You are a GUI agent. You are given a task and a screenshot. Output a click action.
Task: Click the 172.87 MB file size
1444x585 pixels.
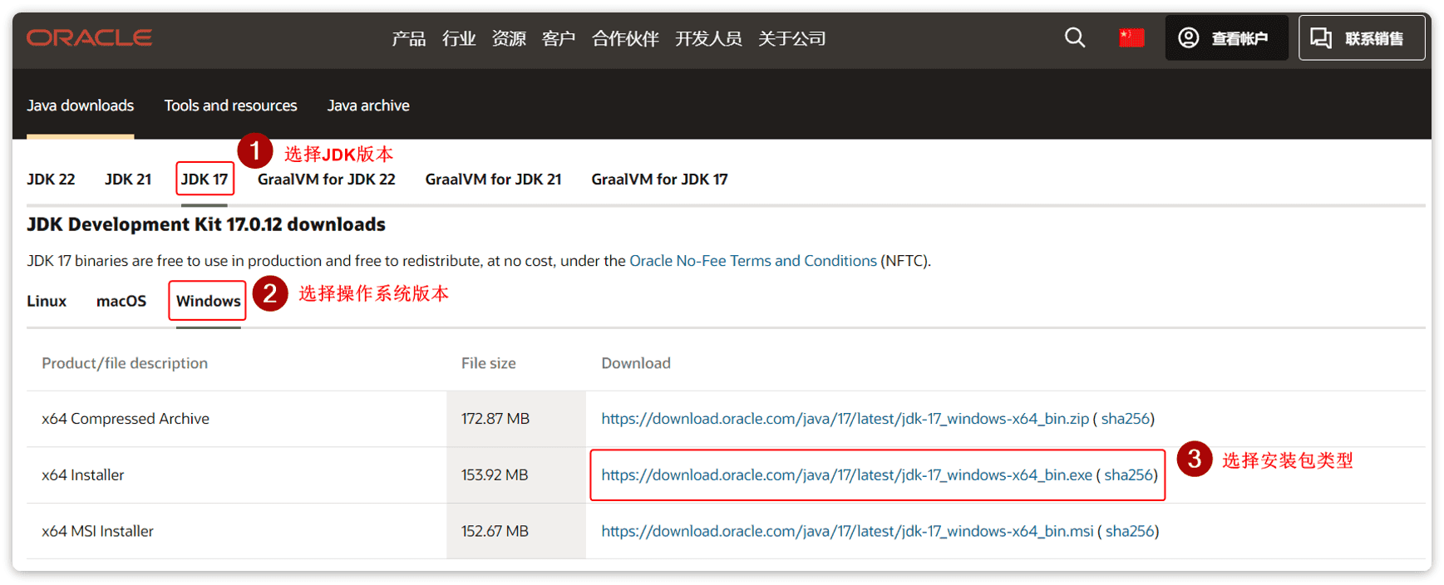point(495,419)
